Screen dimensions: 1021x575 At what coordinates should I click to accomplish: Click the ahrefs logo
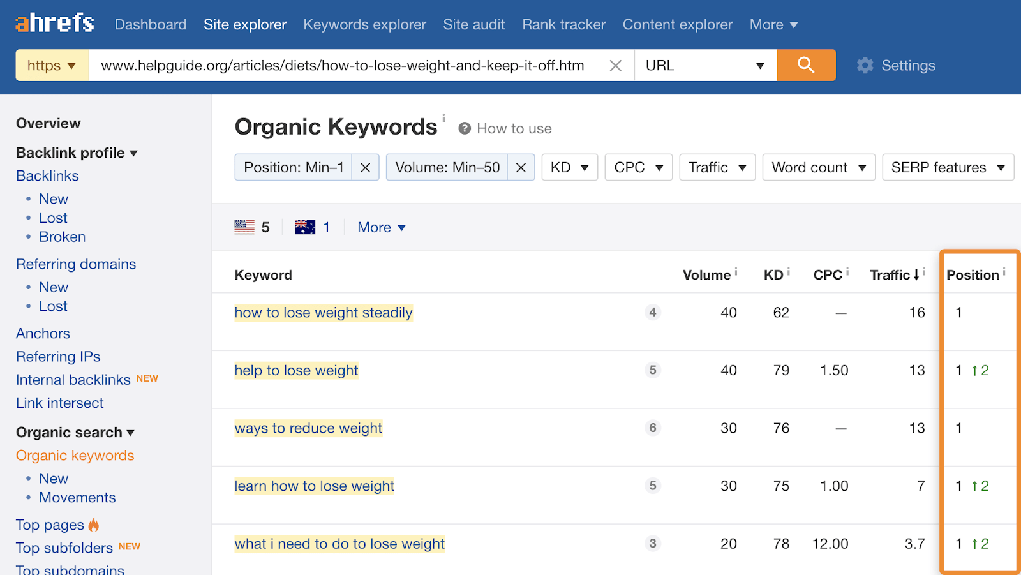point(54,22)
